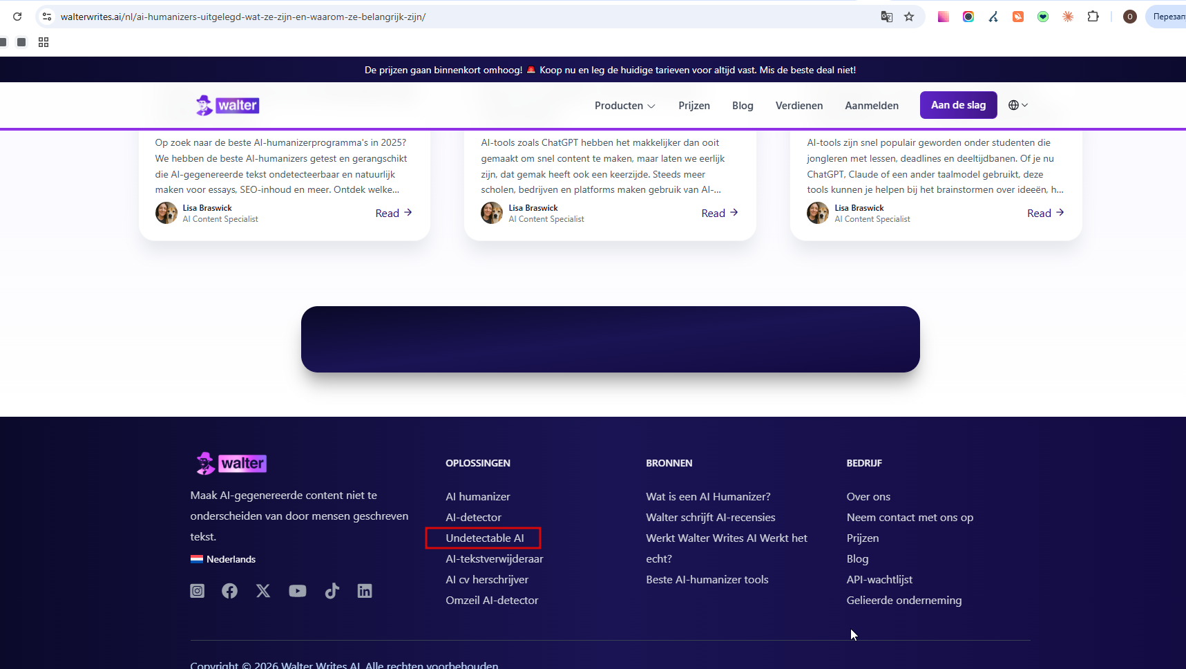Bookmark this page with the star icon
1186x669 pixels.
(909, 17)
